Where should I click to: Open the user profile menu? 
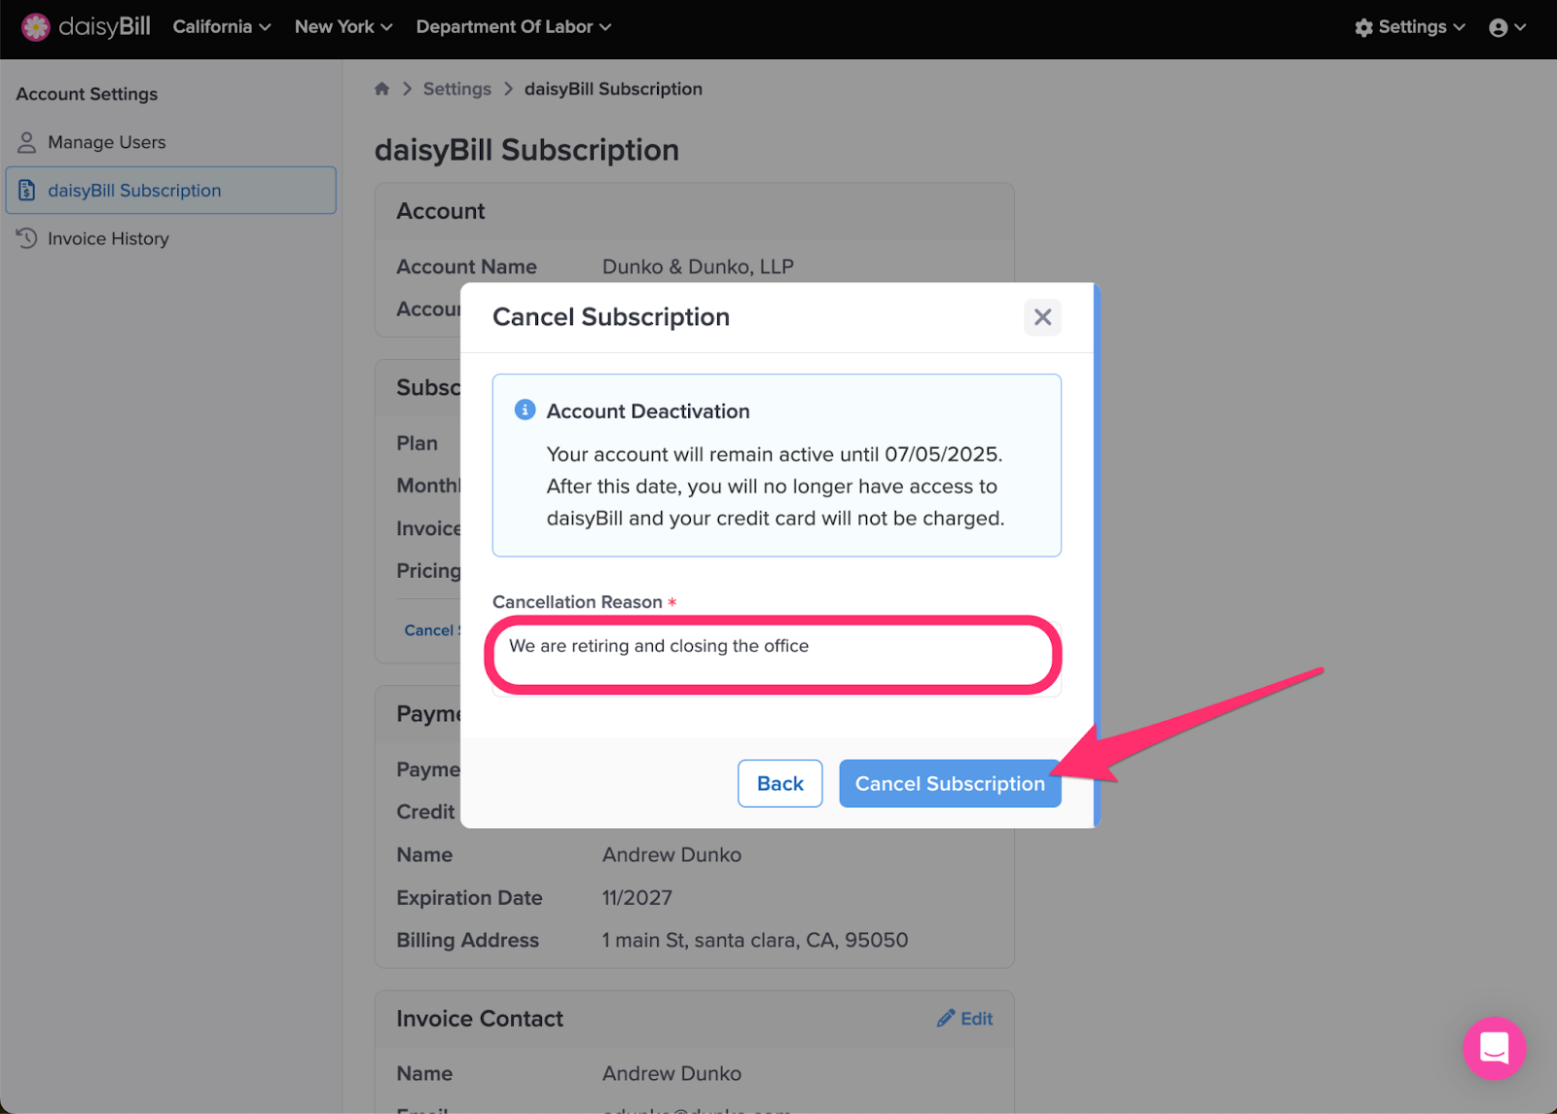coord(1507,27)
